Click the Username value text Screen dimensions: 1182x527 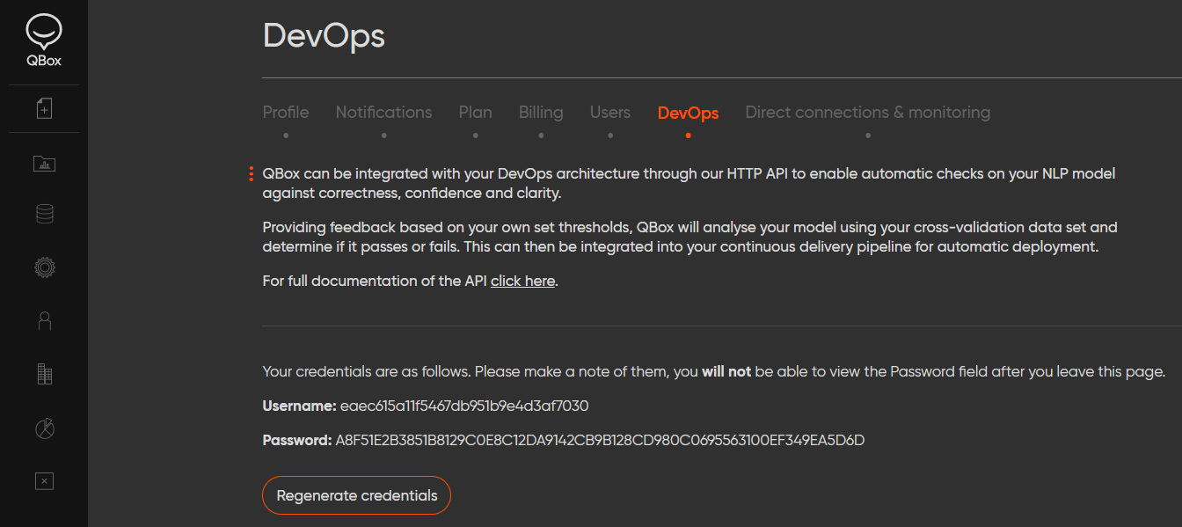point(464,406)
